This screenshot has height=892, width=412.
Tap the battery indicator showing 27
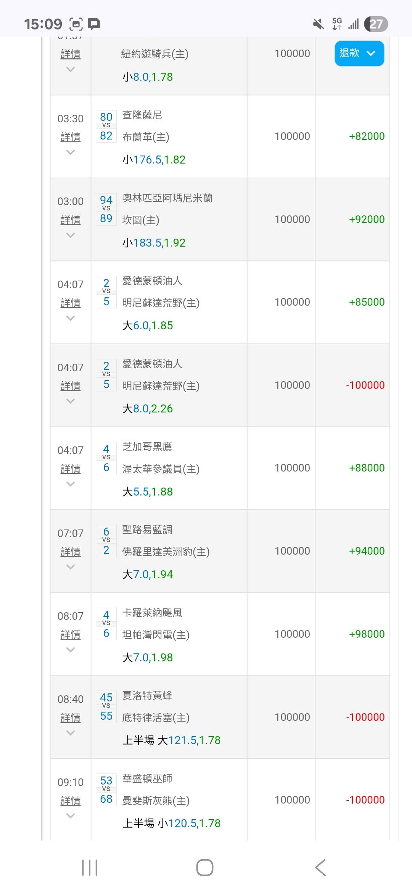pyautogui.click(x=376, y=24)
